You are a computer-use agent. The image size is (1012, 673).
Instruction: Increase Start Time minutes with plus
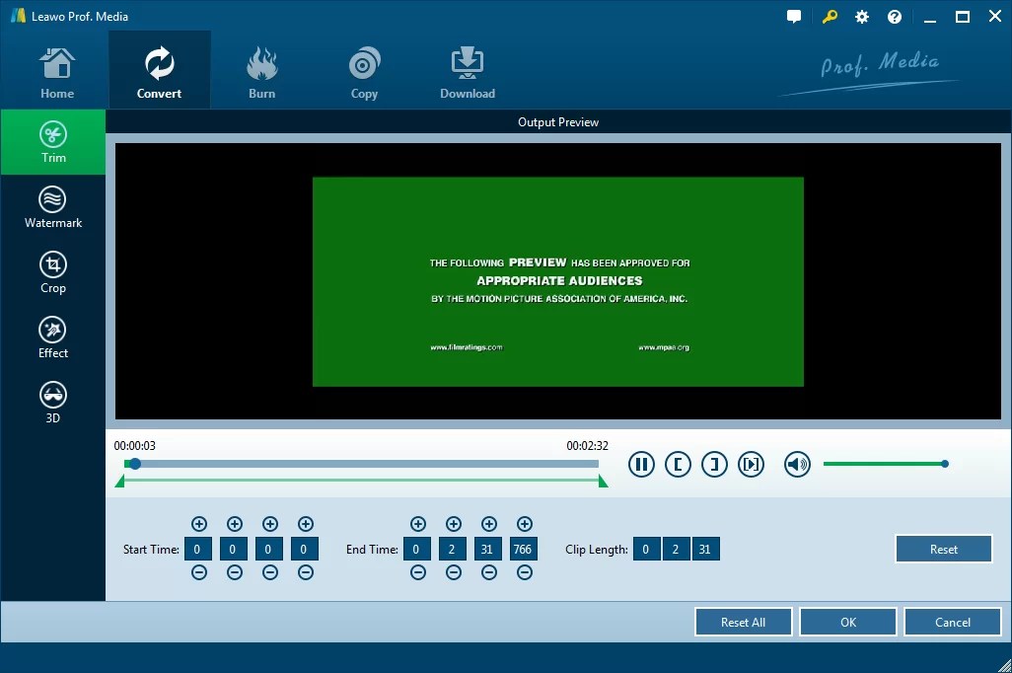235,524
